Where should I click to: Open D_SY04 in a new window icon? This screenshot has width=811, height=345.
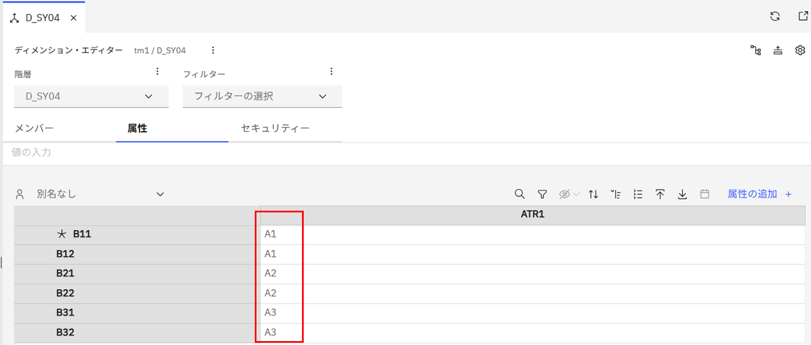coord(804,16)
